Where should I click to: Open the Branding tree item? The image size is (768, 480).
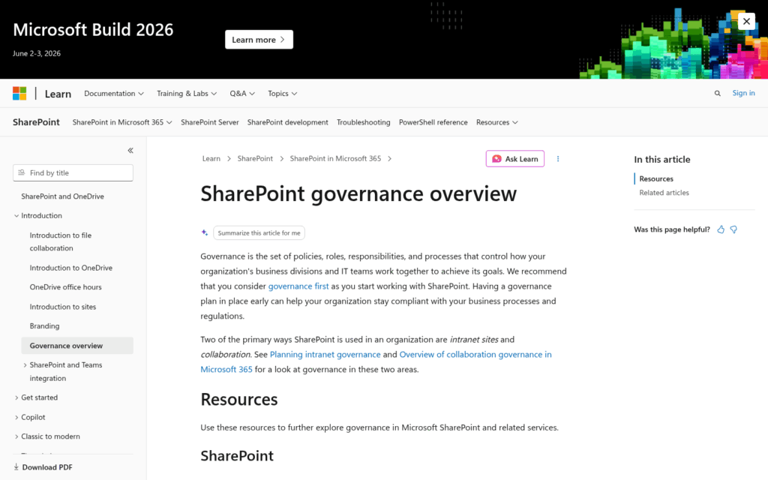coord(44,326)
